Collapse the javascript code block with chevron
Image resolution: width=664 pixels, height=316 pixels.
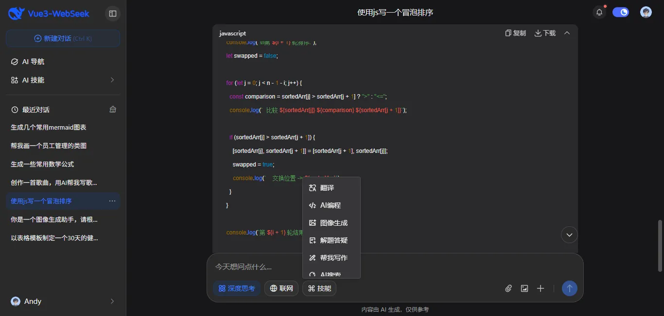tap(567, 33)
